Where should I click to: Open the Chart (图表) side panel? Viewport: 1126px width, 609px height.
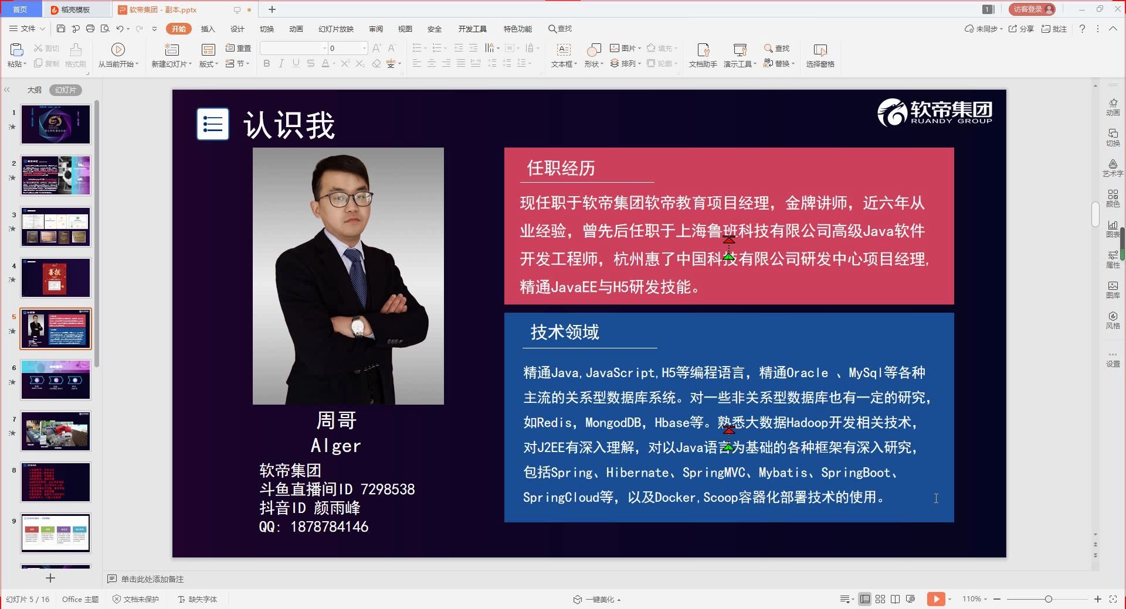point(1113,229)
